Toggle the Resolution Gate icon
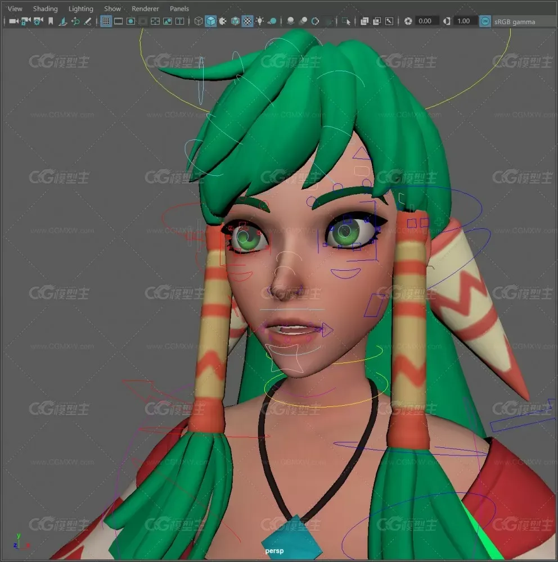 tap(130, 21)
